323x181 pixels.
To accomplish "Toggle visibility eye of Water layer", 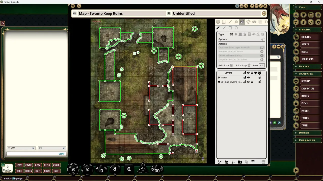I will (x=248, y=77).
